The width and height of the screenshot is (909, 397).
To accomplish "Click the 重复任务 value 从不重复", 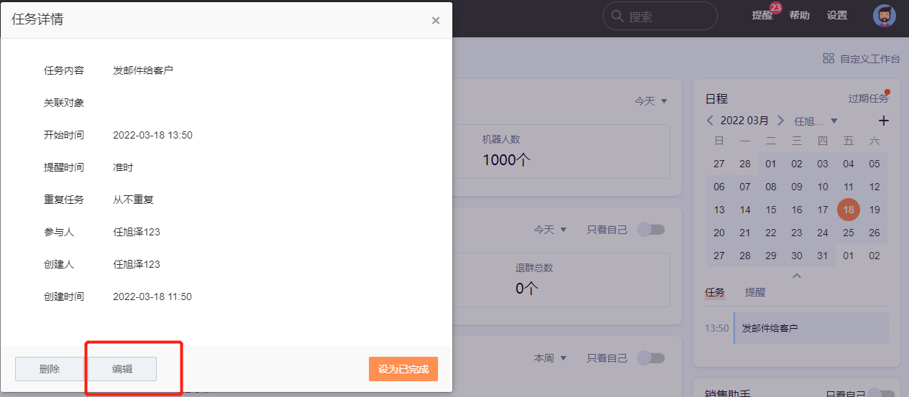I will (133, 200).
